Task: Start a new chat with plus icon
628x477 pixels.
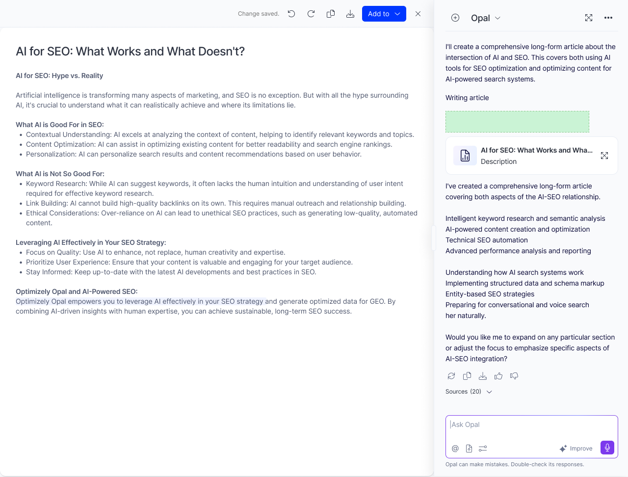Action: [x=455, y=18]
